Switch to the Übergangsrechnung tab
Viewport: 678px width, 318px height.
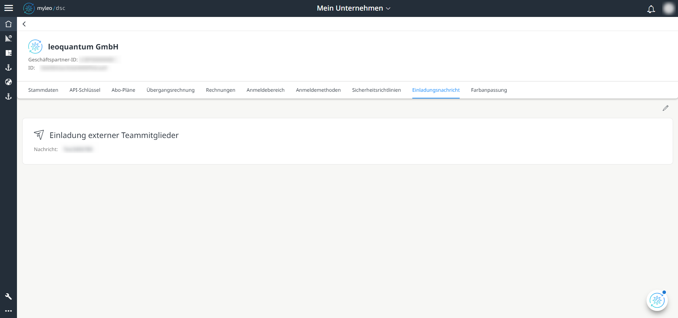click(x=171, y=90)
